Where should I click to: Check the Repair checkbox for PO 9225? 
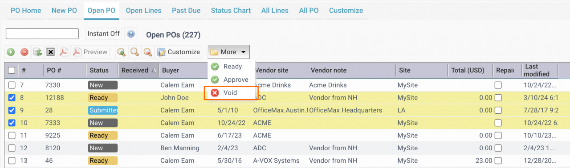498,136
